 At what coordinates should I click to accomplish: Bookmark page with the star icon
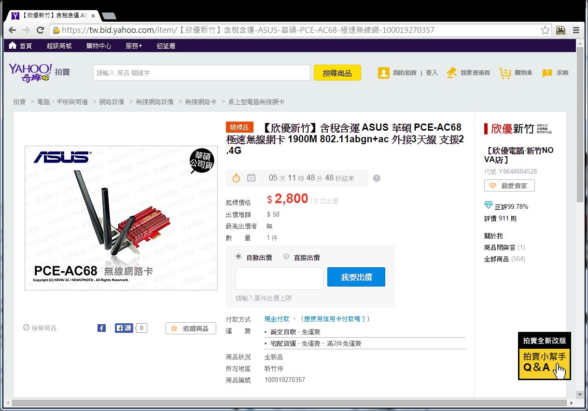tap(545, 30)
